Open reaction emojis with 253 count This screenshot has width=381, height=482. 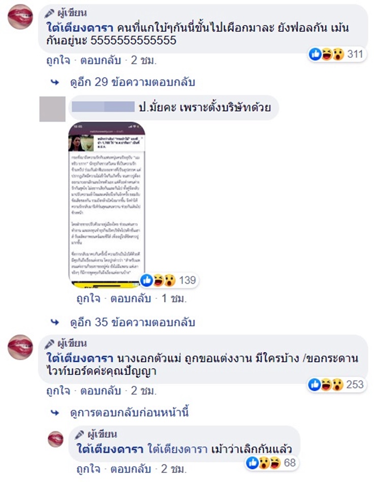(337, 385)
